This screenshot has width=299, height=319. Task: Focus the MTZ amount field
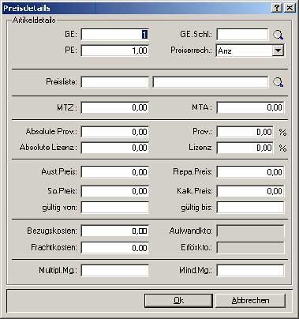tap(115, 107)
